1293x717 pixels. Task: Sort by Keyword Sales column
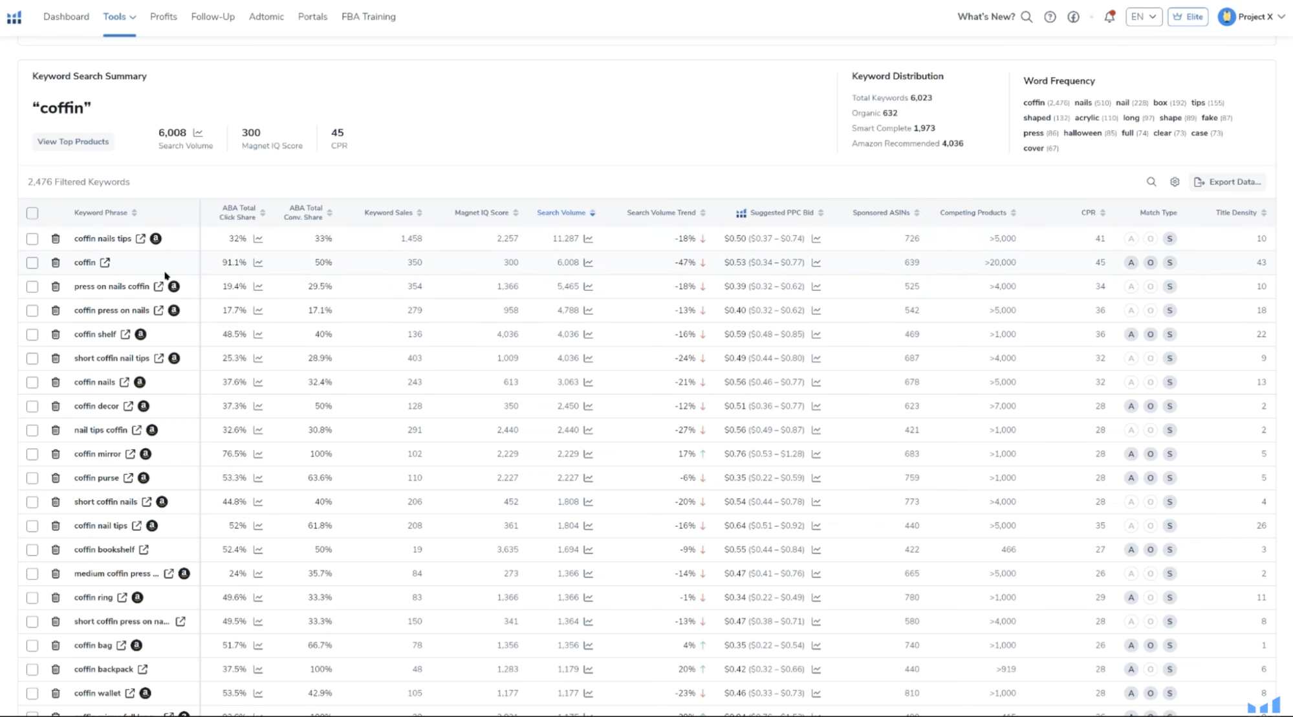(x=393, y=213)
